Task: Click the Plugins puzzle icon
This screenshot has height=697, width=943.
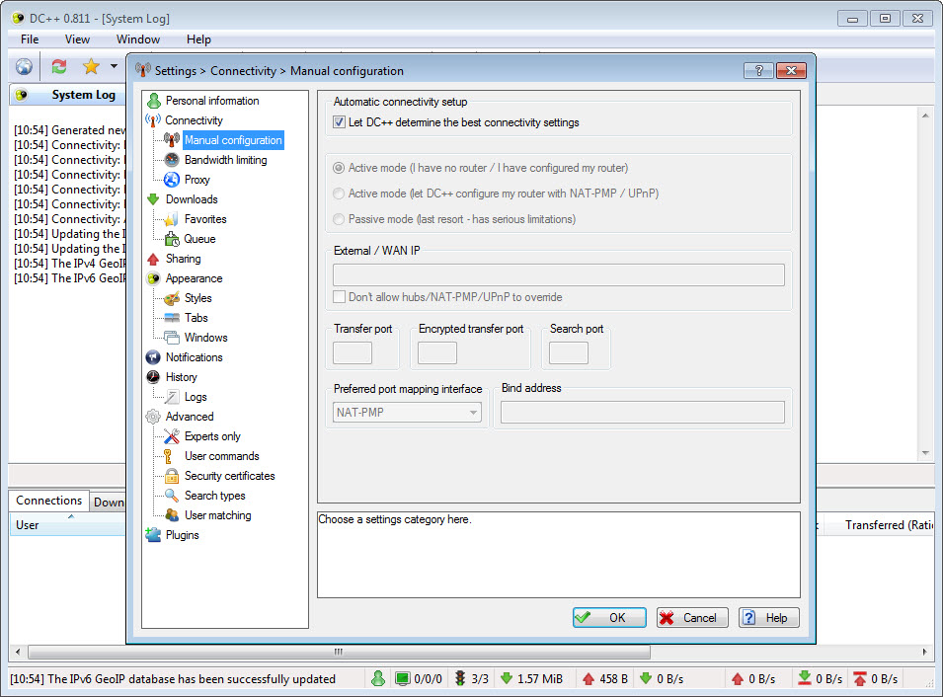Action: 153,535
